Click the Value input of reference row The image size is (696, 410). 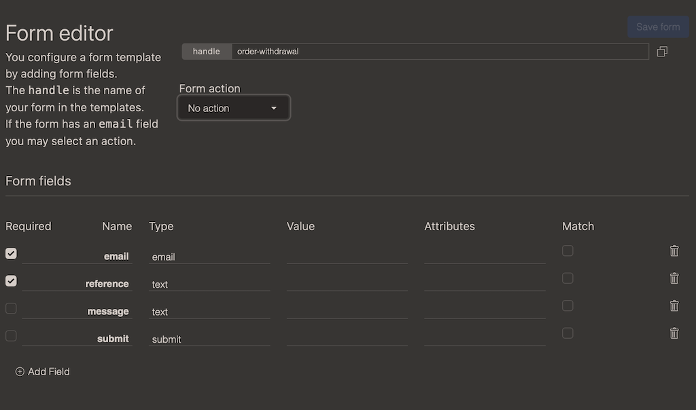(x=347, y=284)
